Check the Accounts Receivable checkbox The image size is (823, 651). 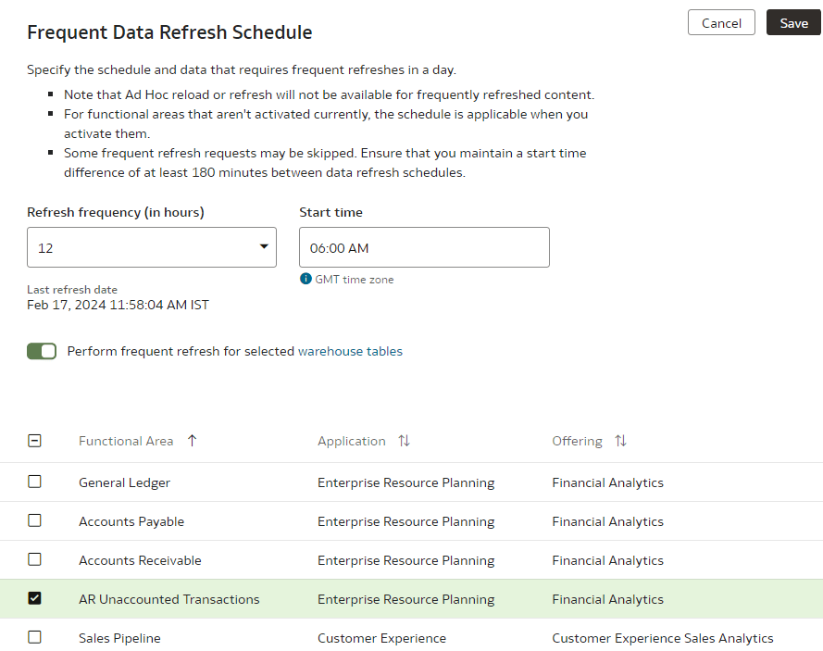click(x=34, y=559)
